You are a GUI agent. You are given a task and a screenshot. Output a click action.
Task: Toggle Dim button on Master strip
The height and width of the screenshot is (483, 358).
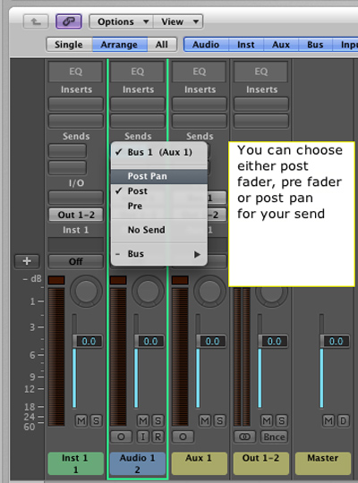343,420
